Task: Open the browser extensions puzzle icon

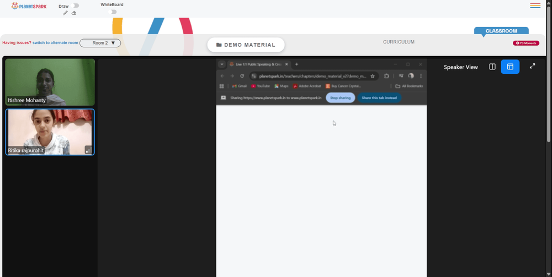Action: click(x=386, y=76)
